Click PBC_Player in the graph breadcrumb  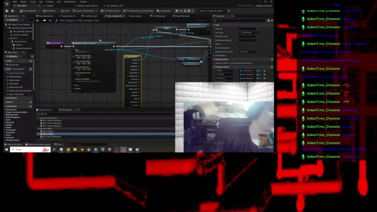coord(67,20)
